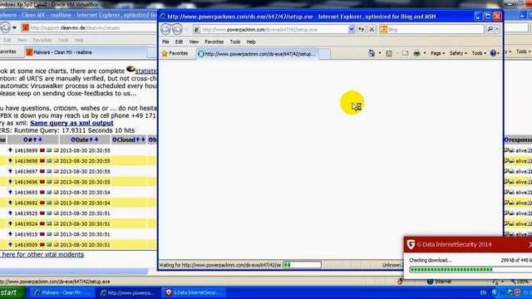Open the Favorites star button
Viewport: 532px width, 299px height.
(x=175, y=53)
